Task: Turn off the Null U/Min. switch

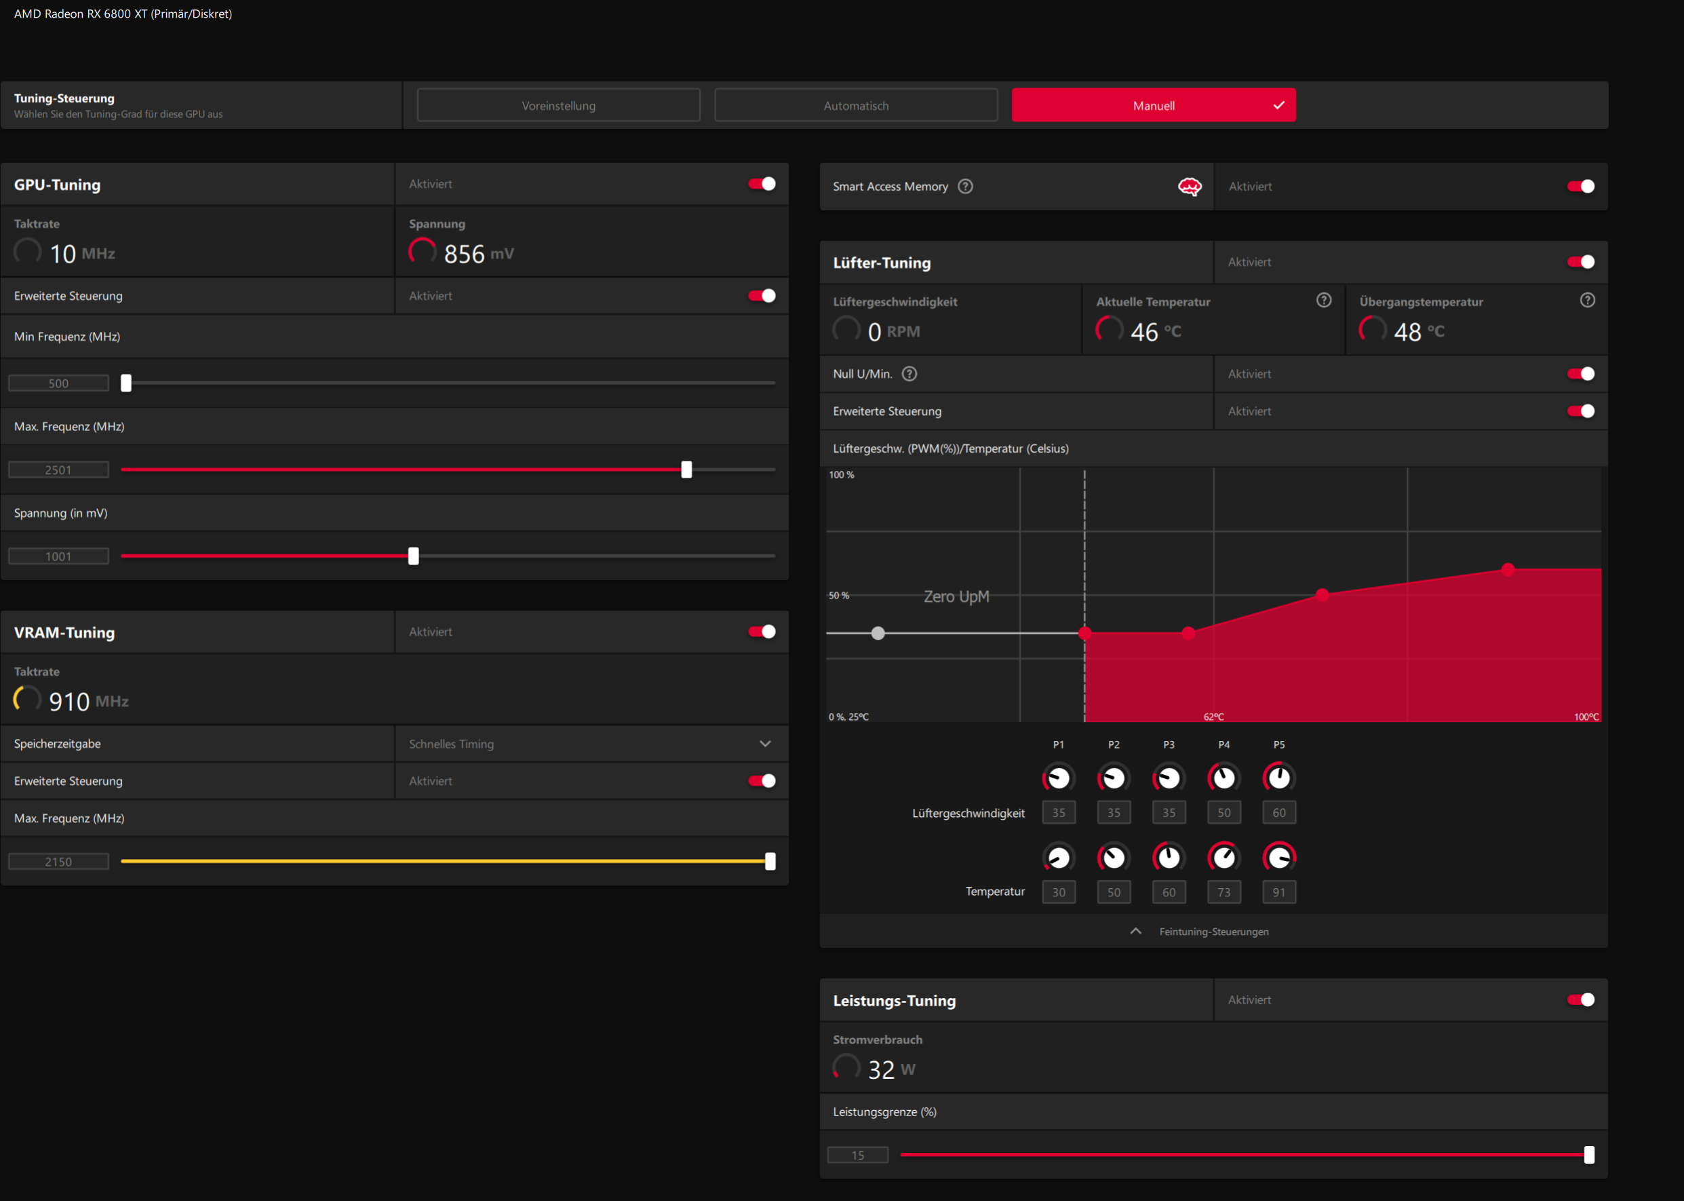Action: point(1580,374)
